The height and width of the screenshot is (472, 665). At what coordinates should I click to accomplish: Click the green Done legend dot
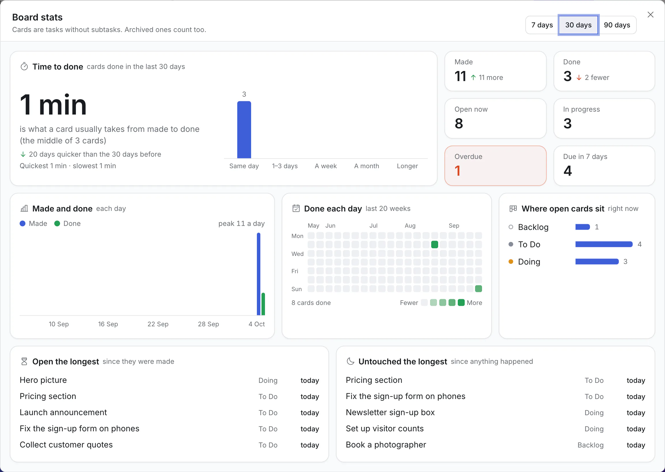click(x=57, y=224)
